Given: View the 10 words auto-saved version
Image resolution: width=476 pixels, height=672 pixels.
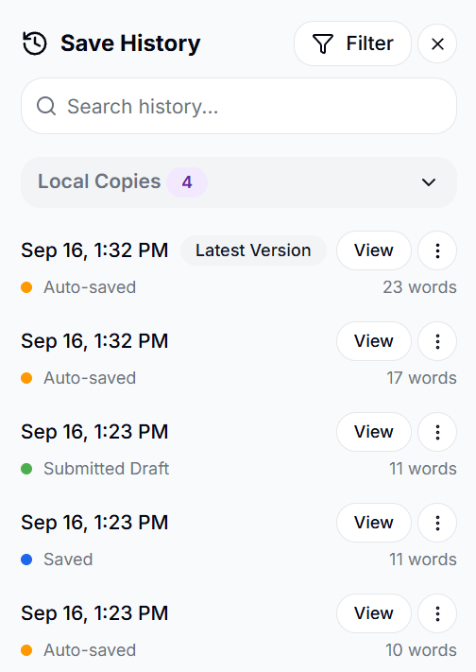Looking at the screenshot, I should 374,613.
